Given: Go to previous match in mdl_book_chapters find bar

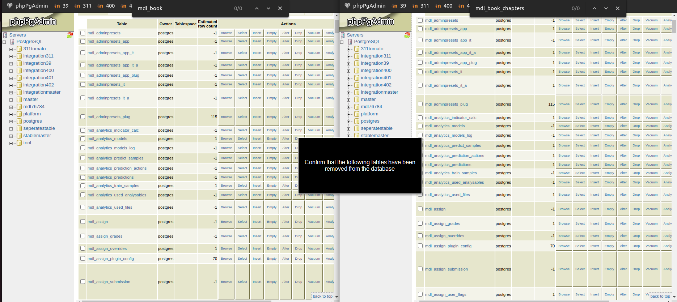Looking at the screenshot, I should pos(595,8).
